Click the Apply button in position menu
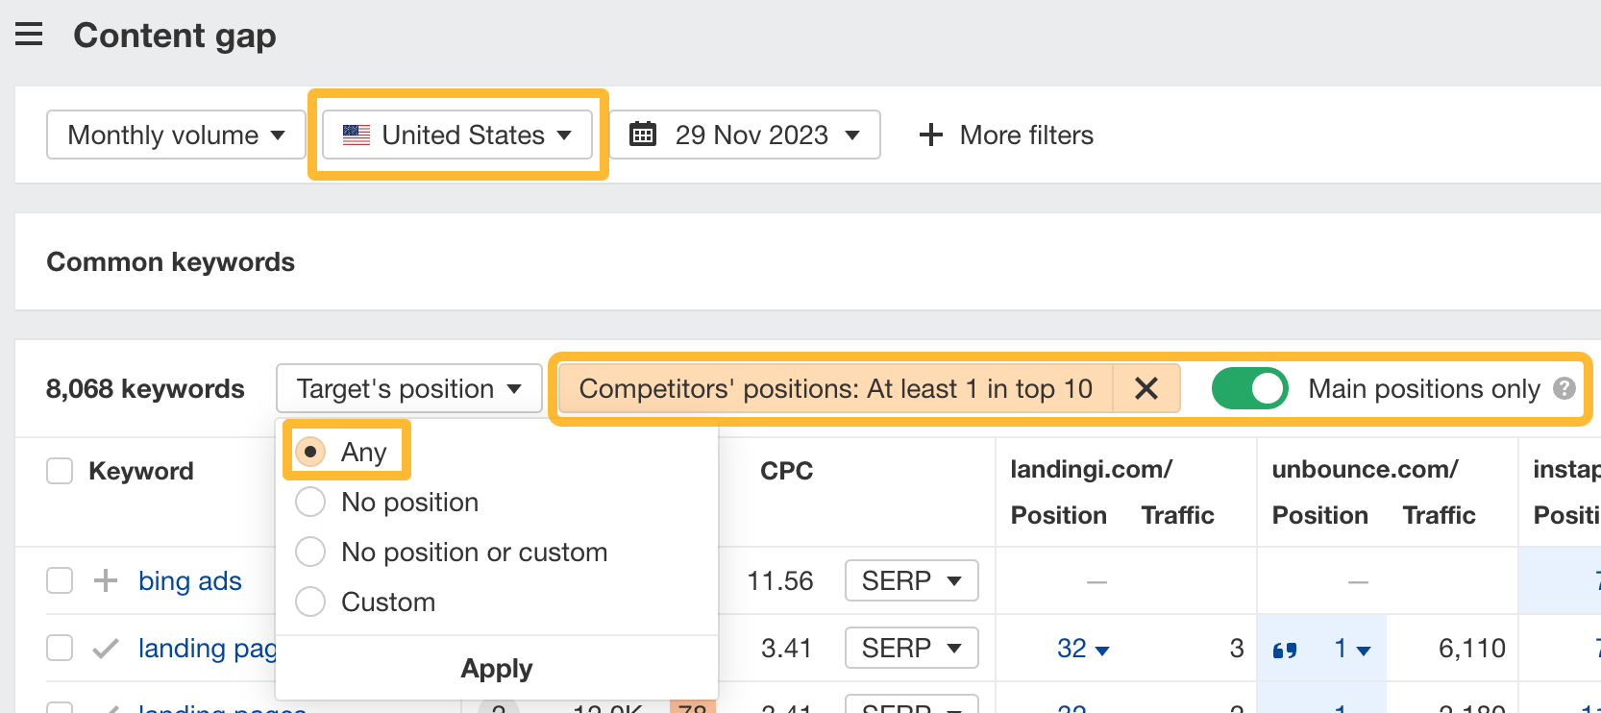The image size is (1601, 713). coord(496,668)
